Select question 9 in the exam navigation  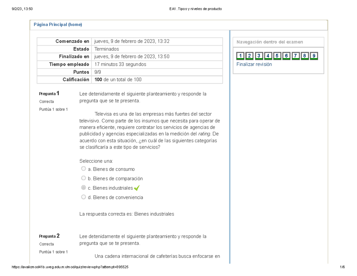pyautogui.click(x=314, y=56)
